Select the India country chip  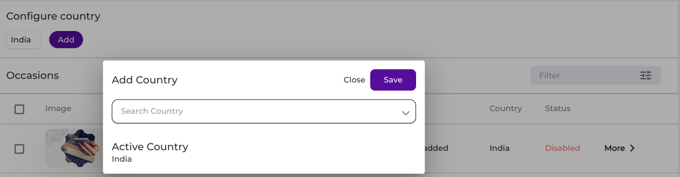(23, 40)
